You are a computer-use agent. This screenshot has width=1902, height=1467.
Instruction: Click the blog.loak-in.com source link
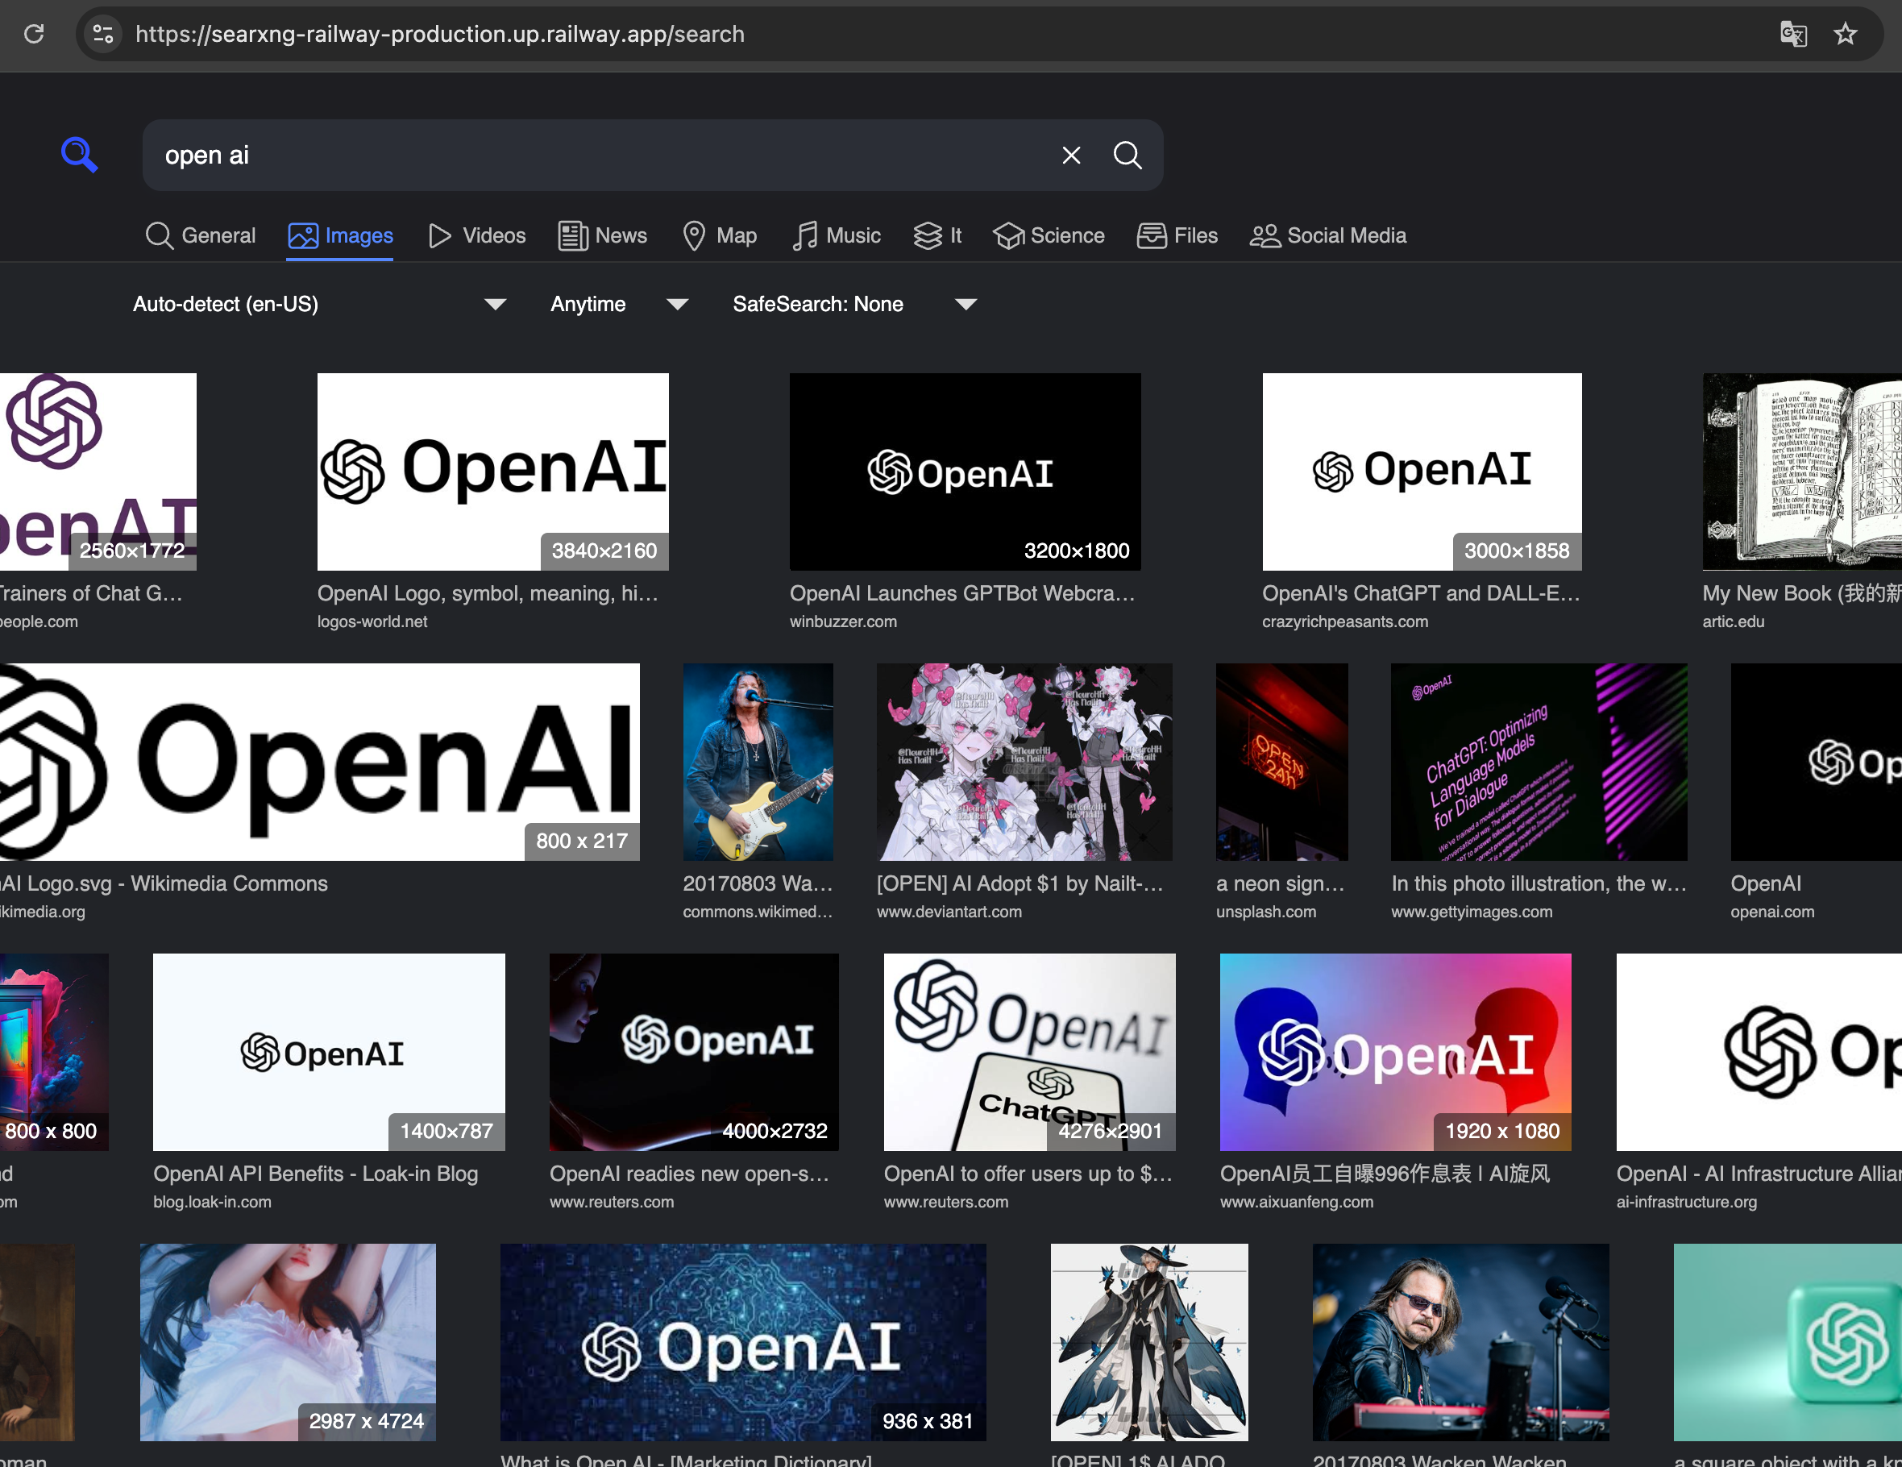213,1202
